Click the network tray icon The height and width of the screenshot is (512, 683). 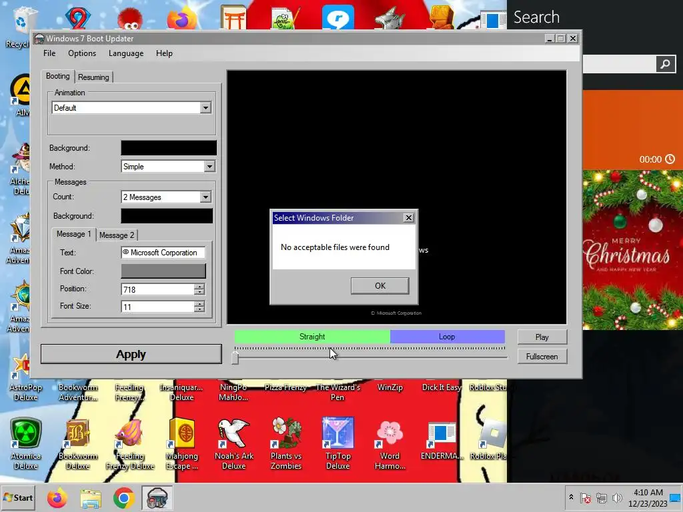602,498
